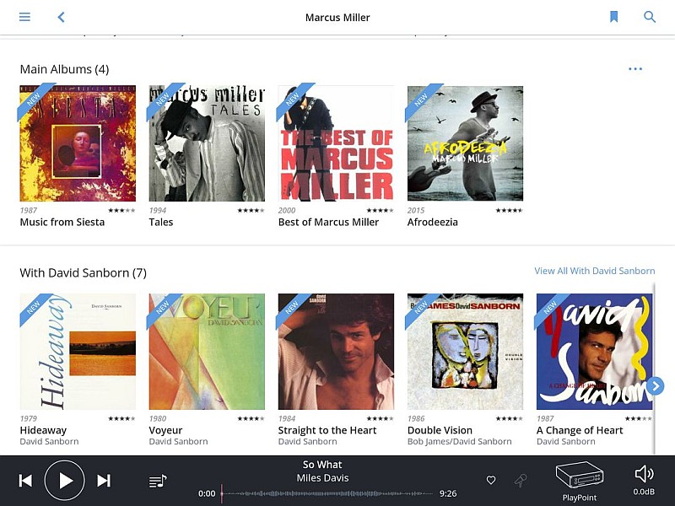
Task: Select the PlayPoint output device
Action: [580, 482]
